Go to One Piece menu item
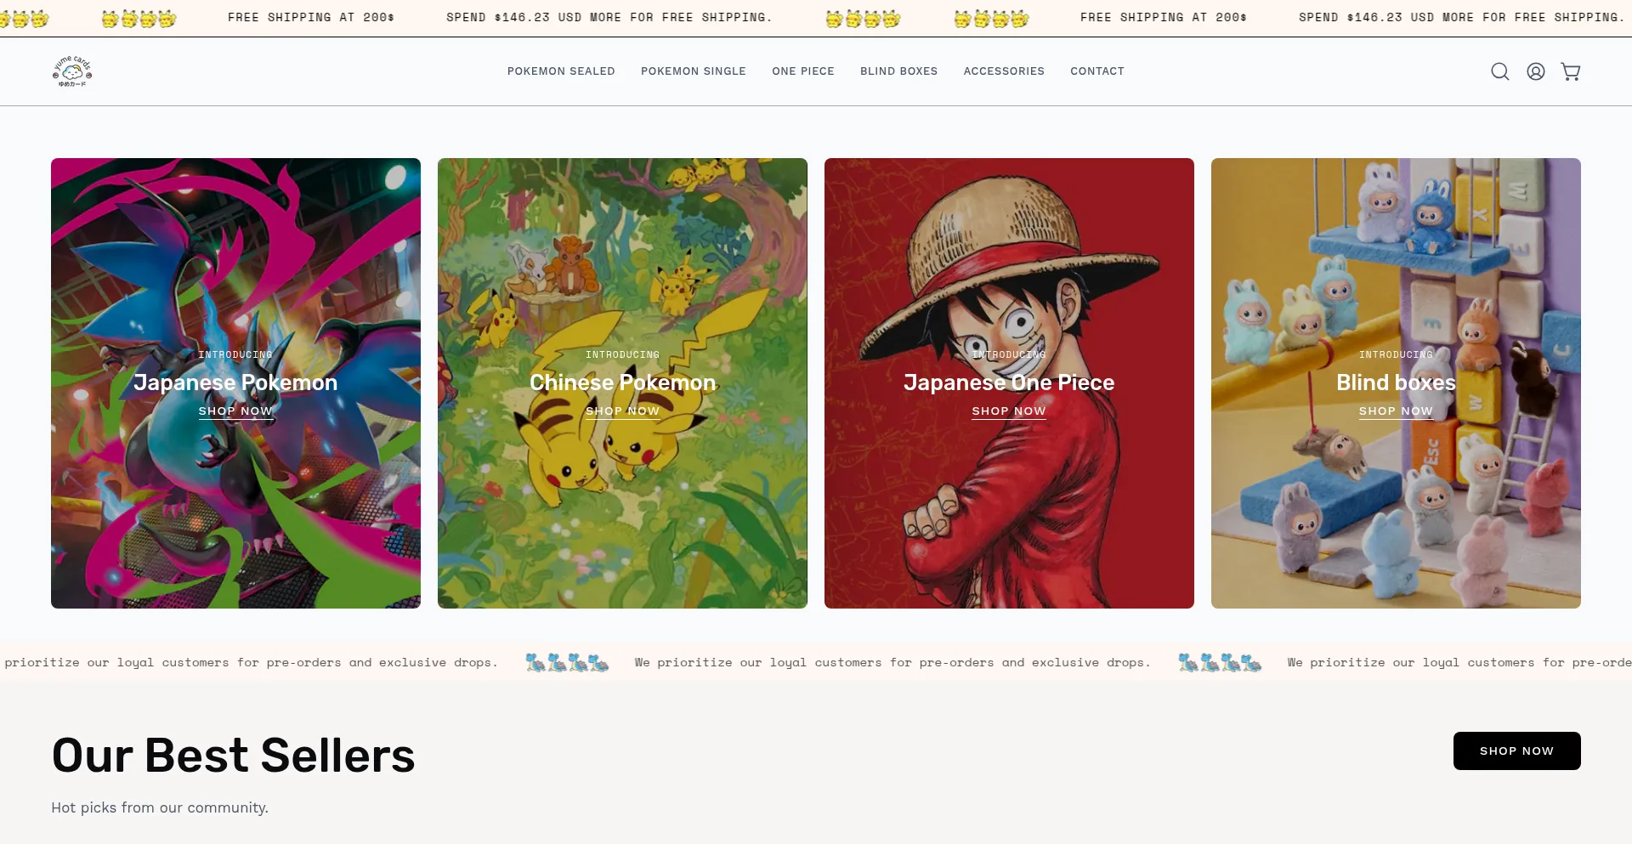Screen dimensions: 1632x844 coord(803,71)
